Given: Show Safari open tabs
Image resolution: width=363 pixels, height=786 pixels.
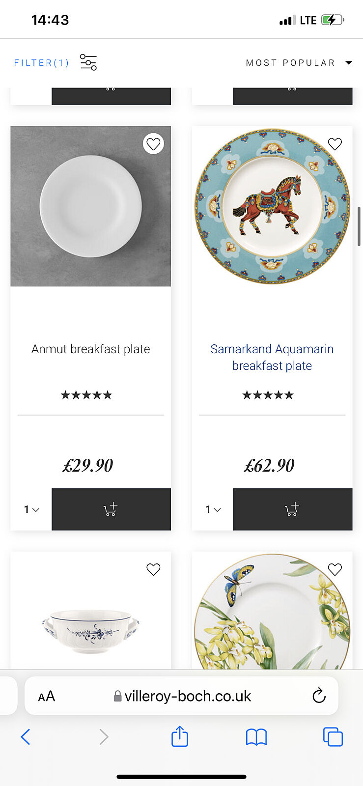Looking at the screenshot, I should tap(333, 736).
